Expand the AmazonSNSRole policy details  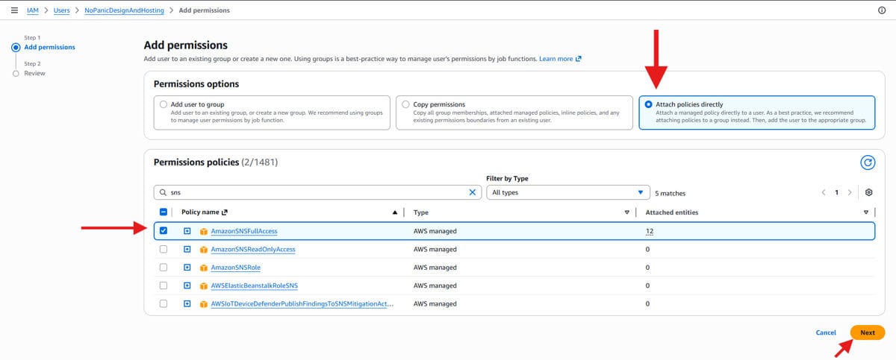tap(187, 267)
